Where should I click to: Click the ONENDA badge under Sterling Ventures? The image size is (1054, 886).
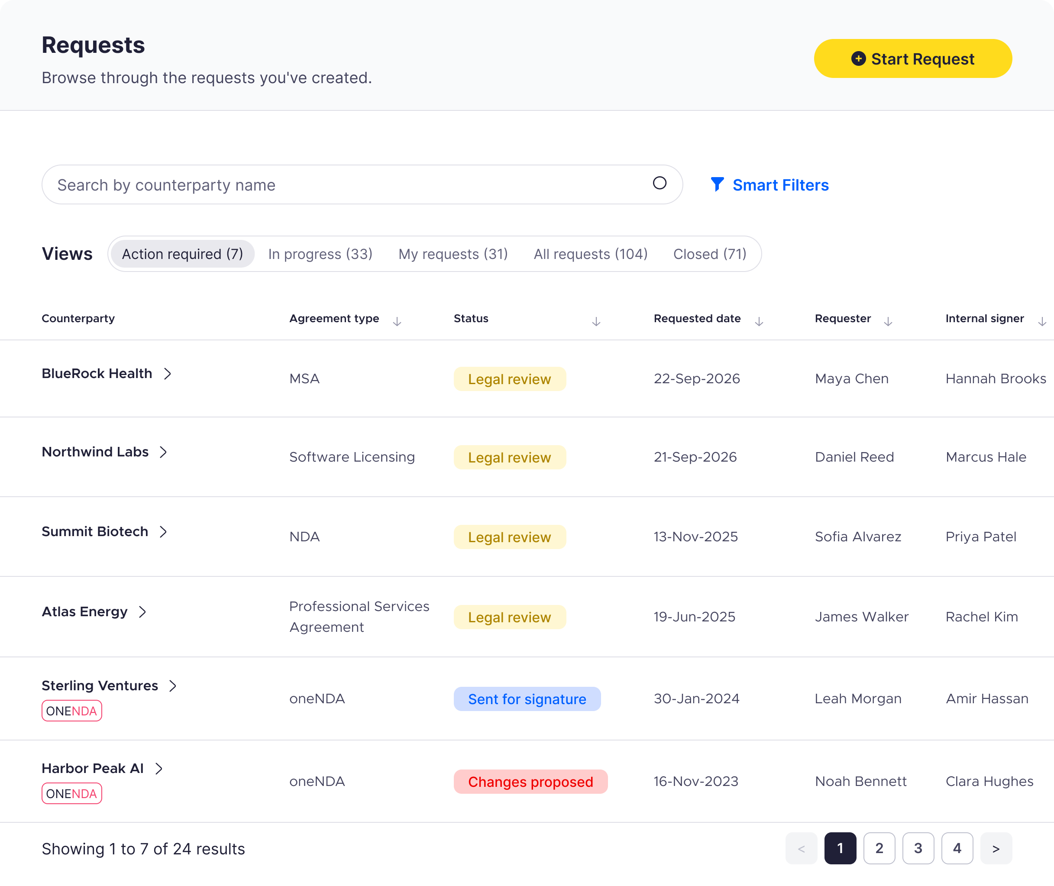point(72,711)
